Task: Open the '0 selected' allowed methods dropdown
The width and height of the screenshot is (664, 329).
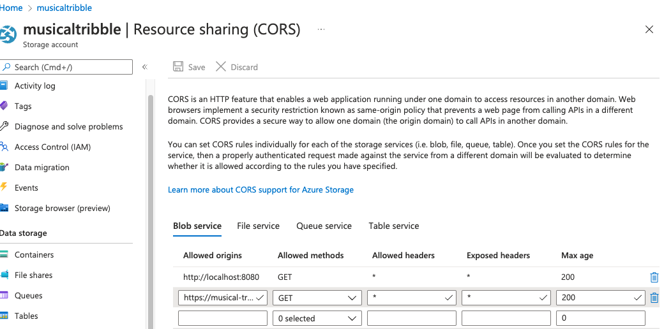Action: 317,318
